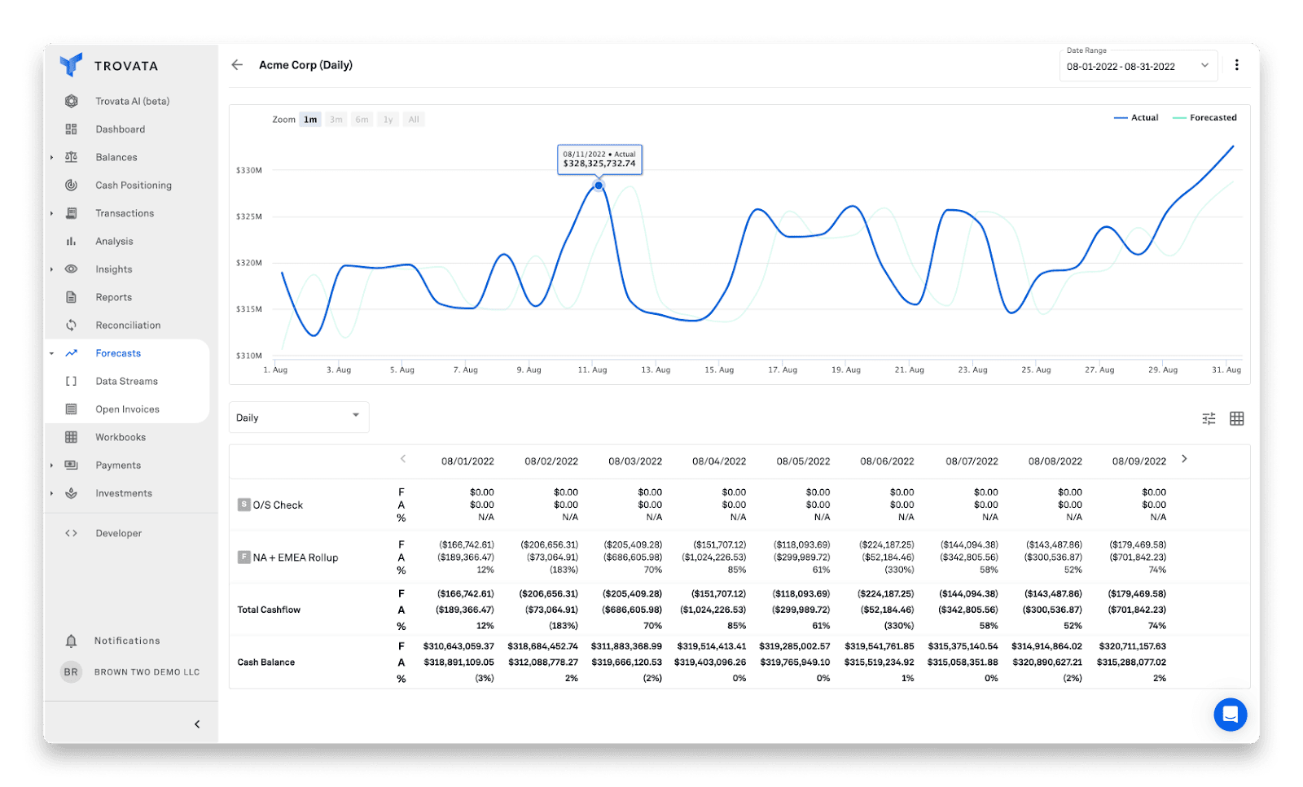
Task: Open the Date Range dropdown
Action: 1138,66
